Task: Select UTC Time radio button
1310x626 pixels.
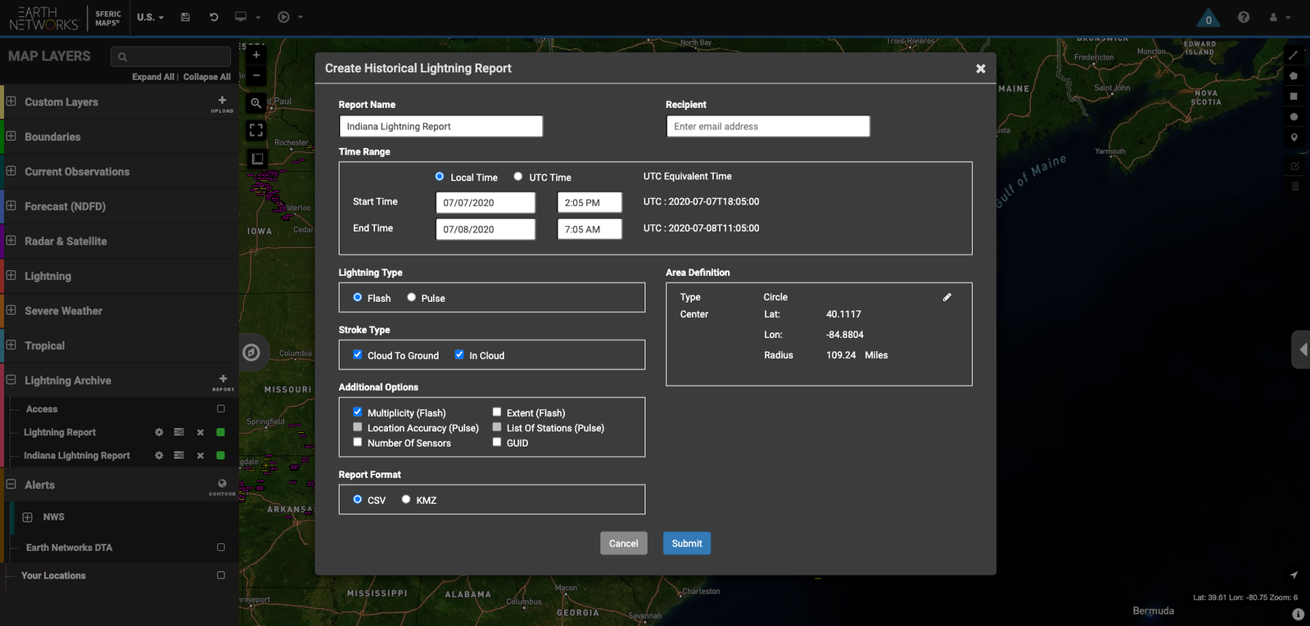Action: (518, 177)
